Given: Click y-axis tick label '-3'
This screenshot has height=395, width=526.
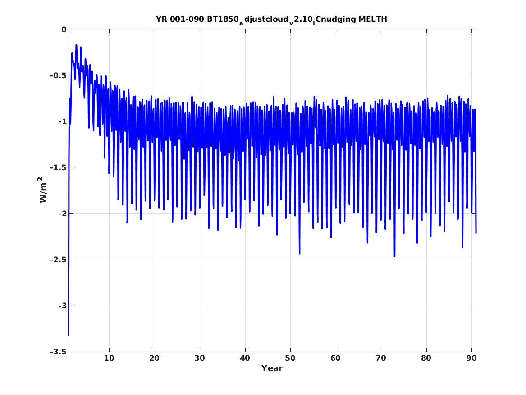Looking at the screenshot, I should [x=63, y=306].
